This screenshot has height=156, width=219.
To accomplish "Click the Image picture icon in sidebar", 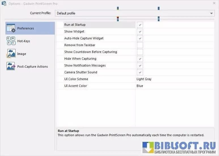I will (11, 54).
